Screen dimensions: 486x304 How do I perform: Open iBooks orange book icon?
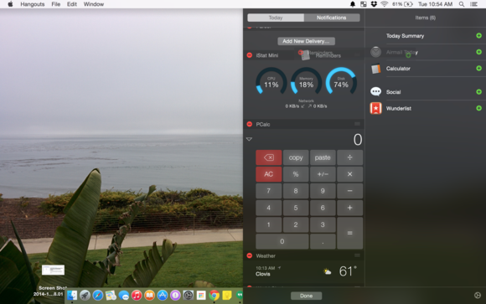click(x=149, y=296)
